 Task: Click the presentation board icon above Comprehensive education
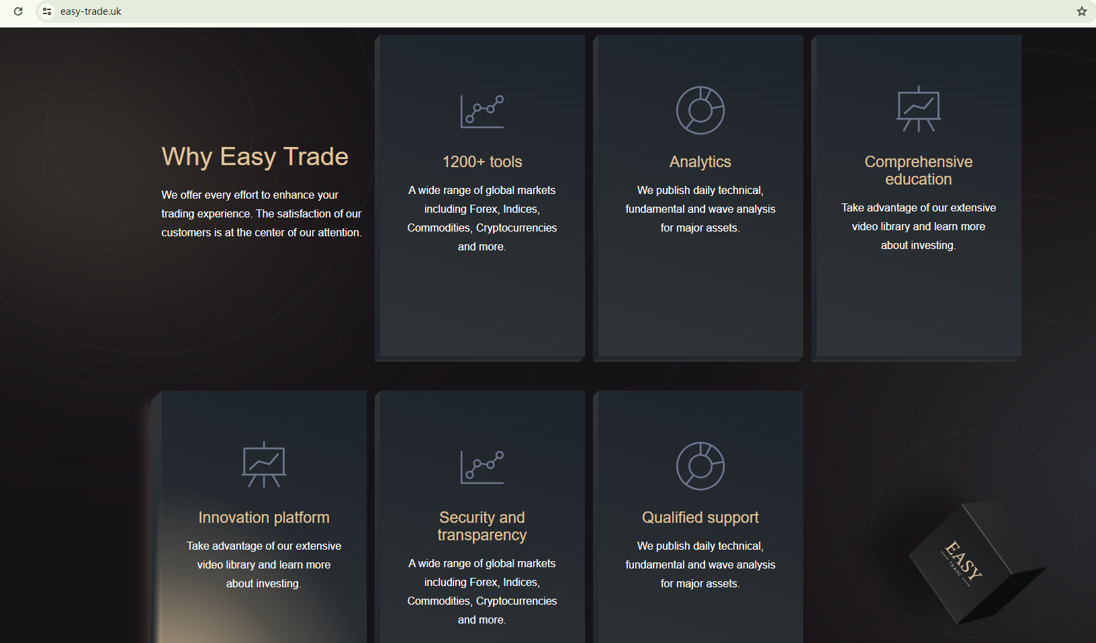pos(919,109)
